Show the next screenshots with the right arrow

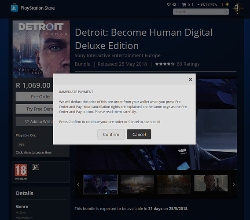[x=234, y=184]
